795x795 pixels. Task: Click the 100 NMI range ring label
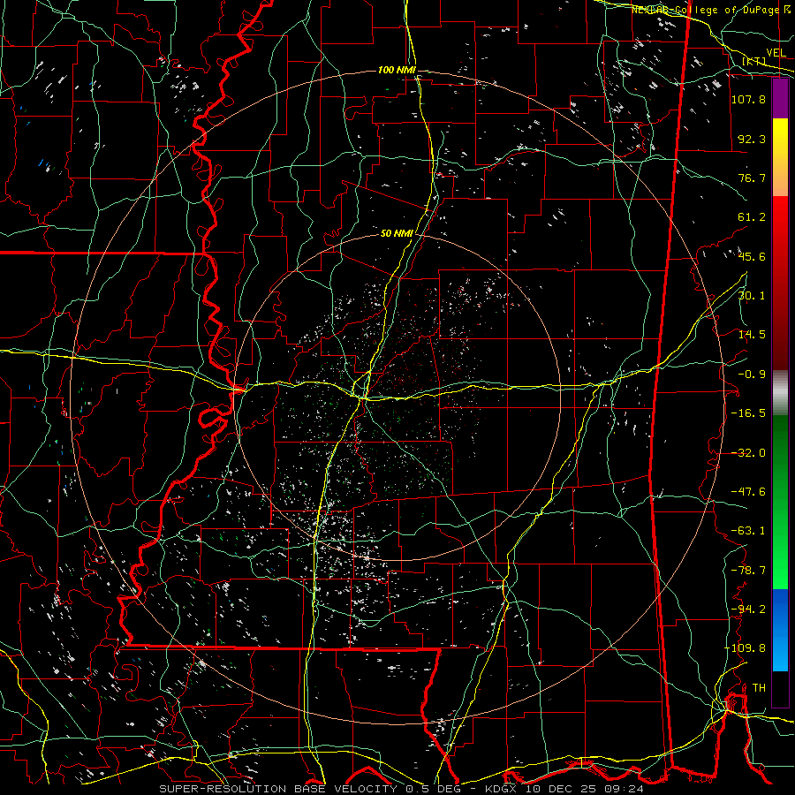[397, 70]
